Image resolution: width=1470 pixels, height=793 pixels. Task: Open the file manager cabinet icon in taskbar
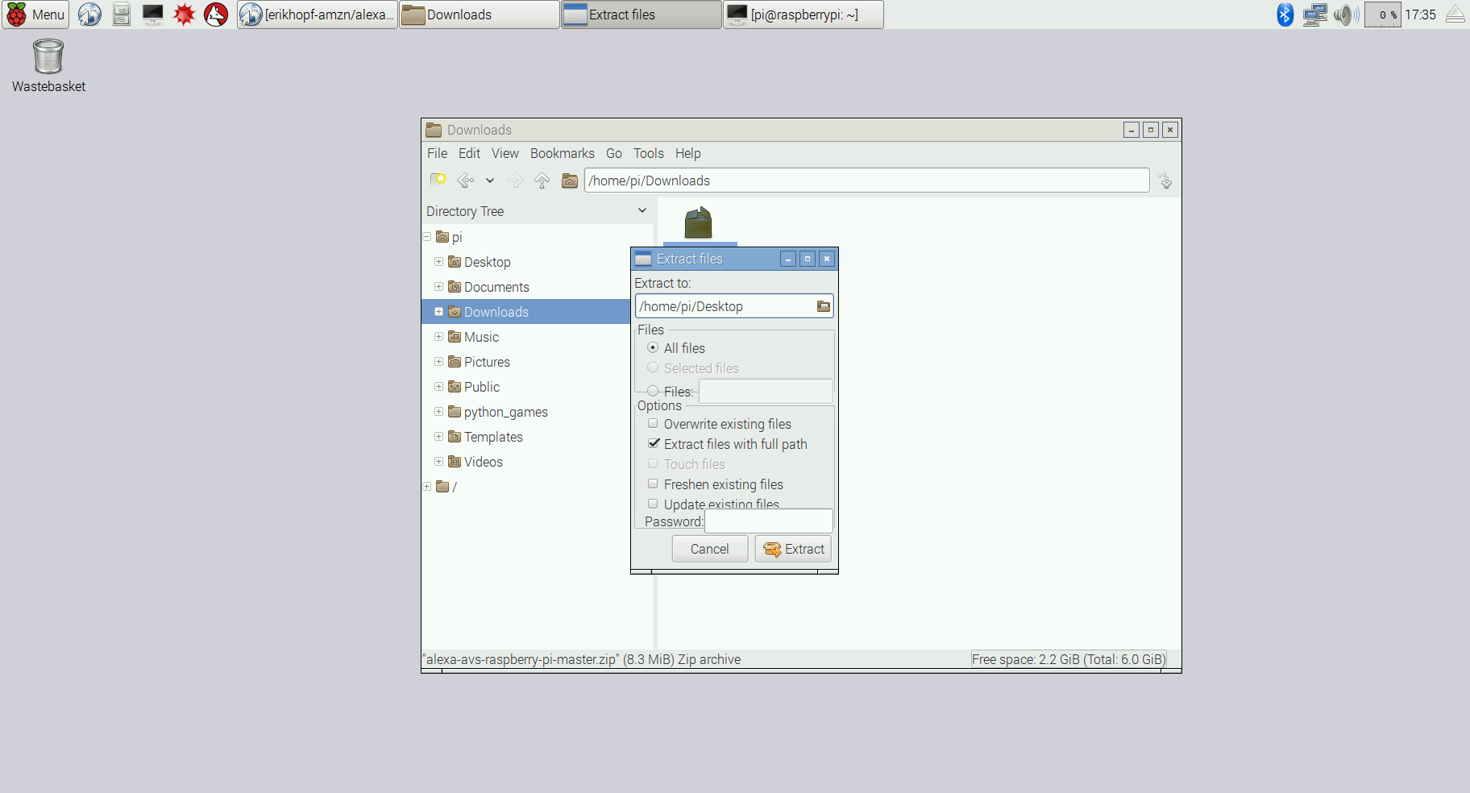click(122, 15)
